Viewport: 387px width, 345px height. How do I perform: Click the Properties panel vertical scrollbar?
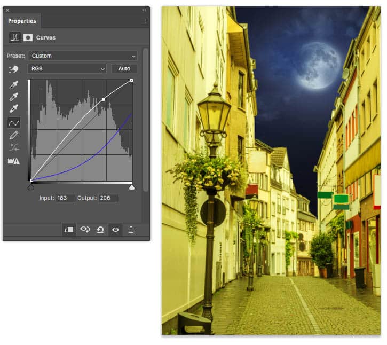(x=146, y=120)
